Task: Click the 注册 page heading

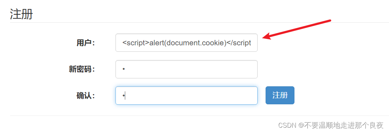Action: 21,14
